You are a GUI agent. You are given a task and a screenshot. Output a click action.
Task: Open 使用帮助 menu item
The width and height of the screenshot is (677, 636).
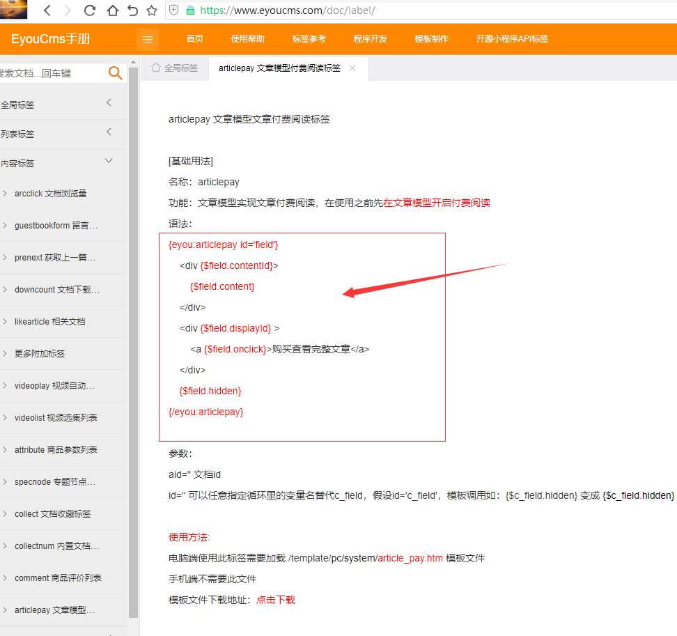click(247, 39)
